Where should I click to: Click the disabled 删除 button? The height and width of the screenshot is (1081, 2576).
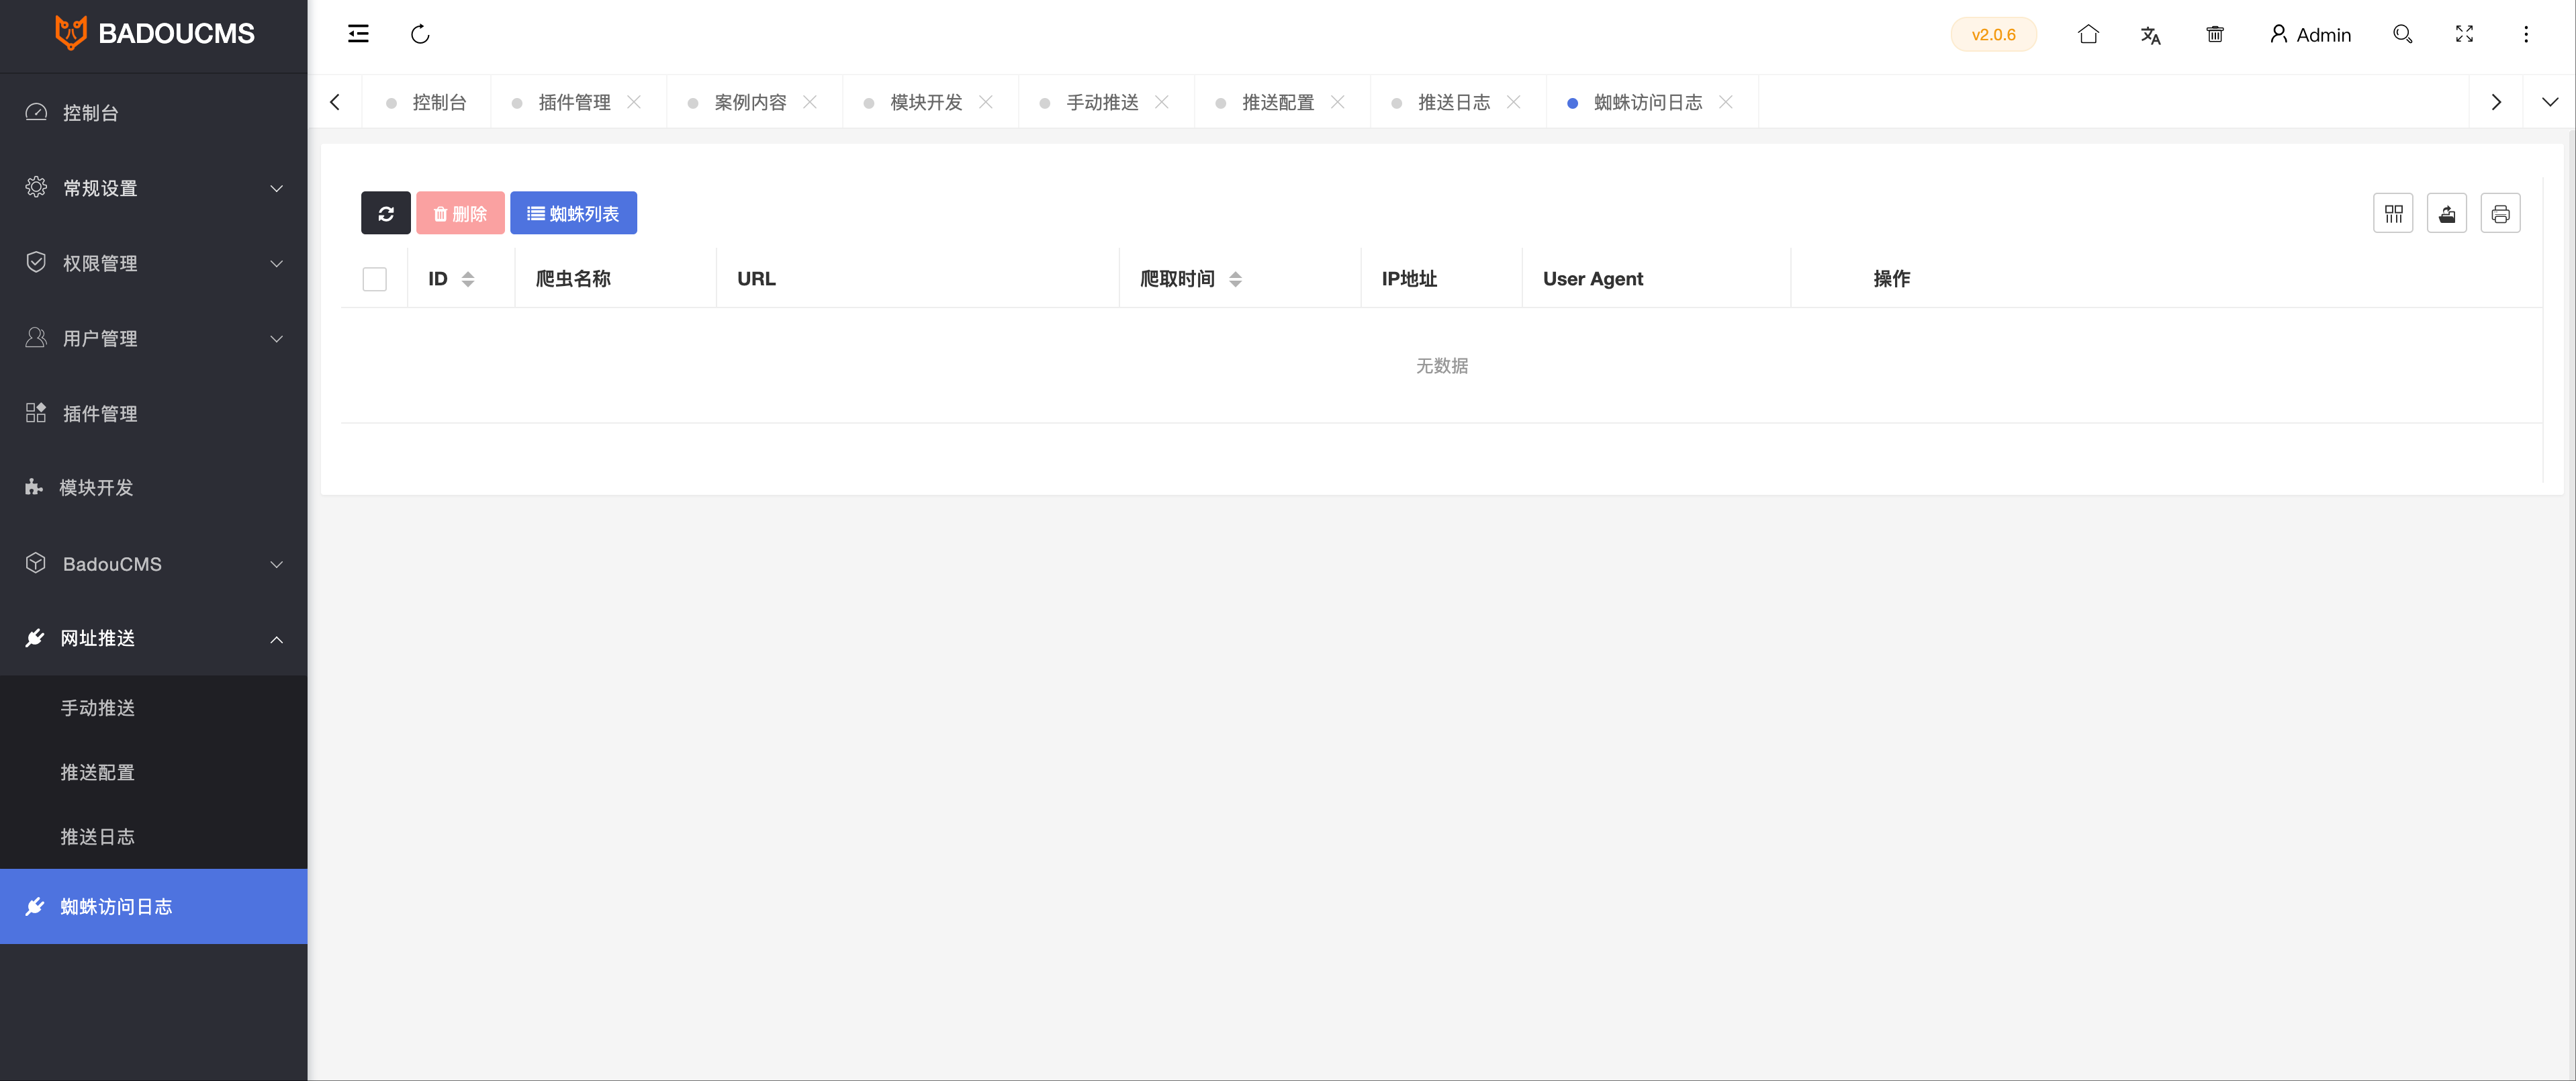point(460,213)
